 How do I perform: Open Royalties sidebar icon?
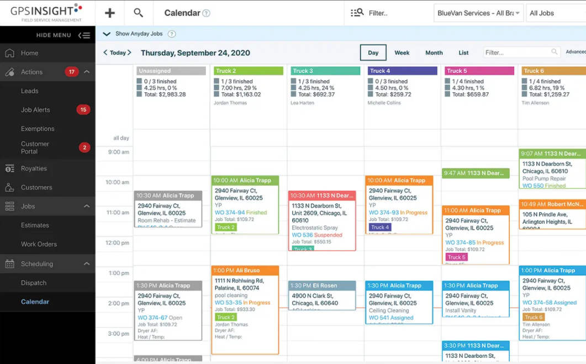(x=10, y=168)
